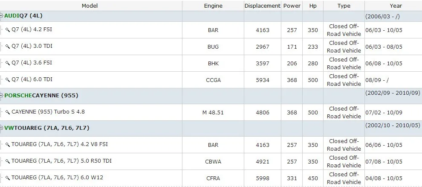This screenshot has width=422, height=187.
Task: Click engine code CCGA
Action: (213, 80)
